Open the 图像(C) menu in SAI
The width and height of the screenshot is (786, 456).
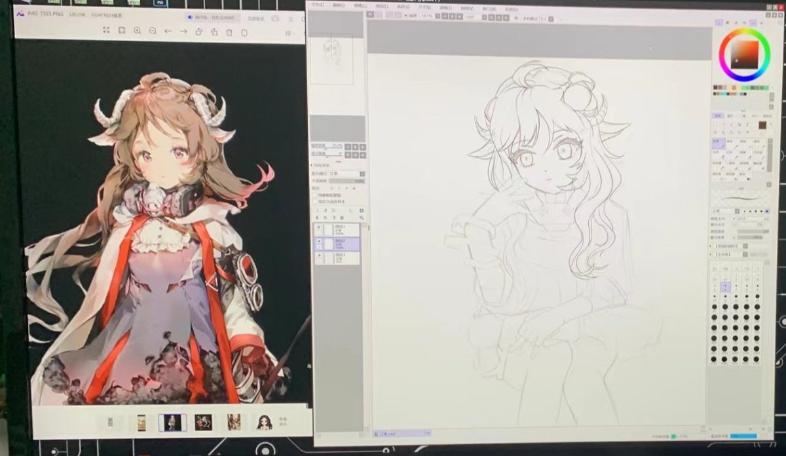click(360, 5)
